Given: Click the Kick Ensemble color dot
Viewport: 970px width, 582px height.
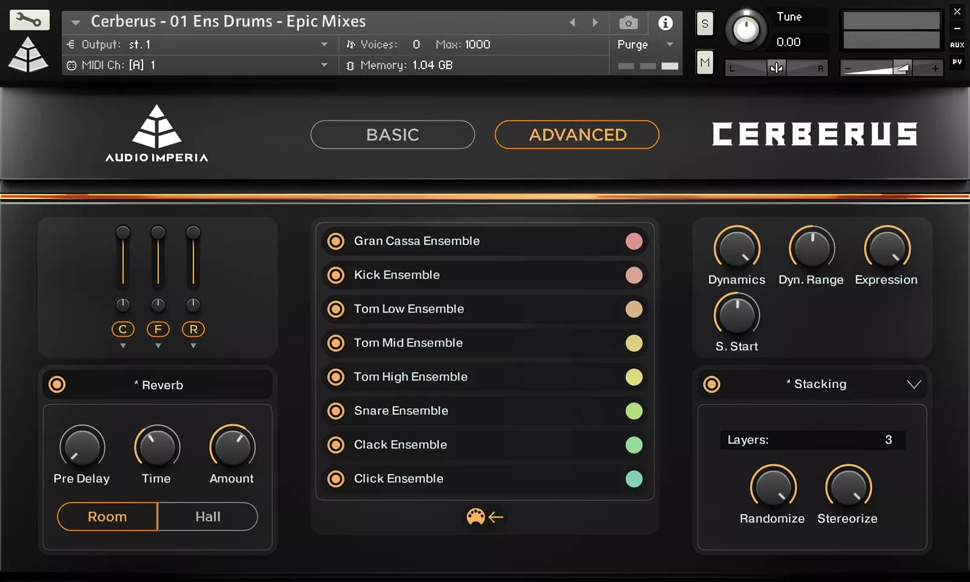Looking at the screenshot, I should [634, 275].
